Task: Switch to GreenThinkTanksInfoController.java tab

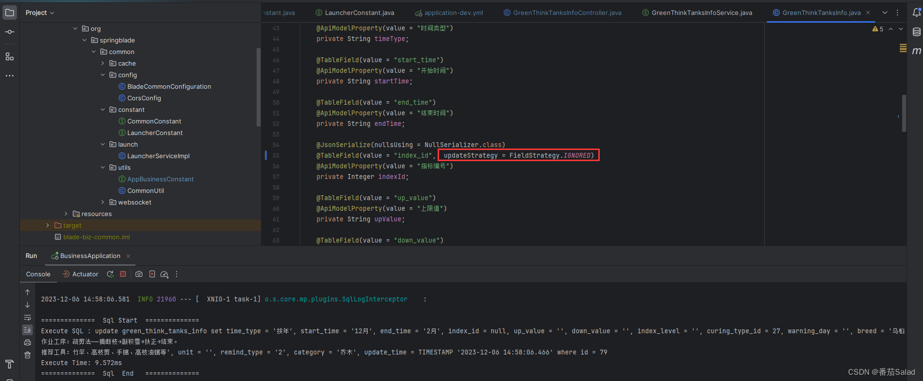Action: [x=563, y=13]
